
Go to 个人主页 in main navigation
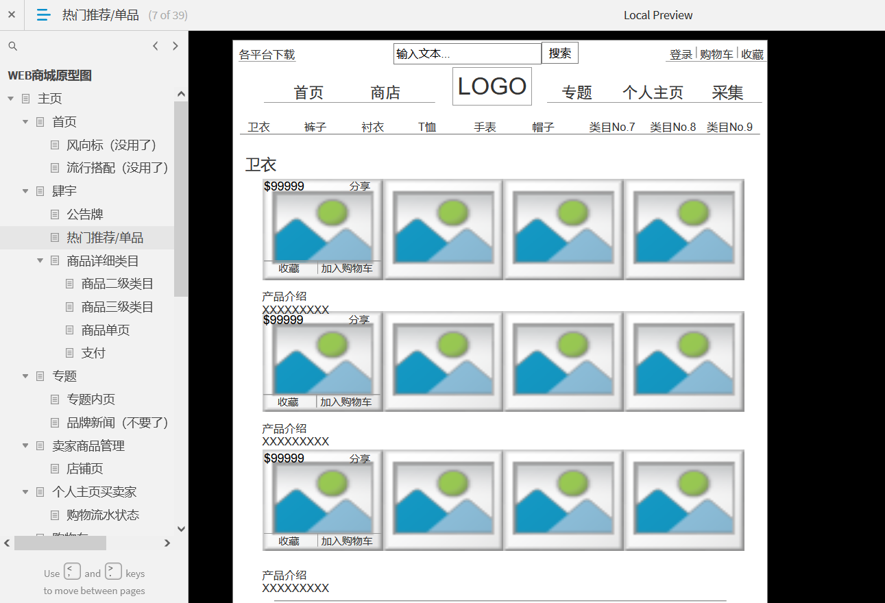pyautogui.click(x=653, y=93)
